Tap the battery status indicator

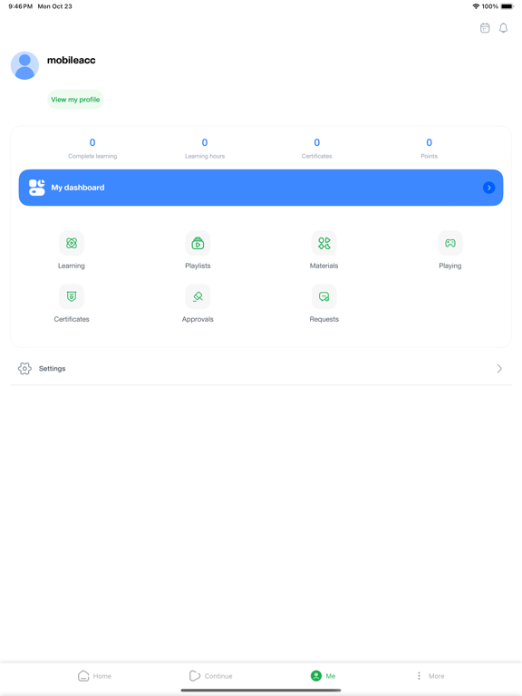click(507, 6)
